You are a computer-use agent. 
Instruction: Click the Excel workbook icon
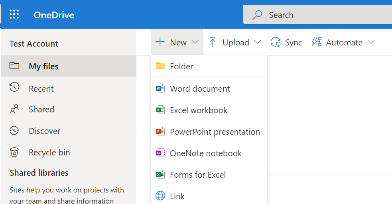click(160, 110)
